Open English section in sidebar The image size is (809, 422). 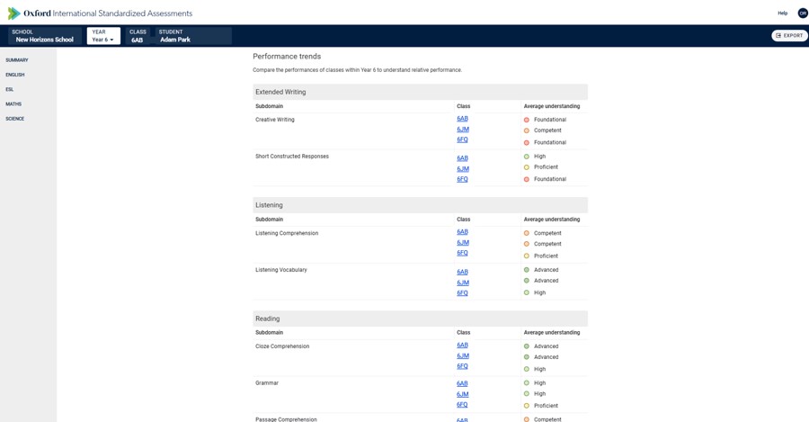click(15, 75)
